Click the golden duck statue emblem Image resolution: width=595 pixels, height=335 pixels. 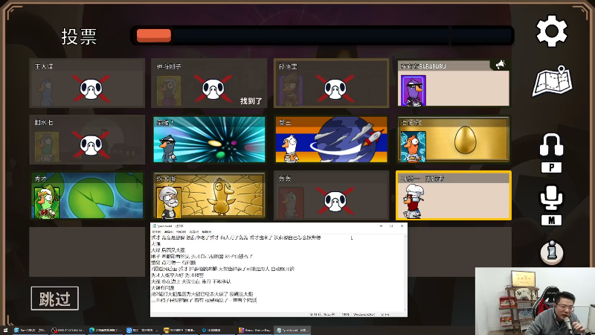[220, 197]
